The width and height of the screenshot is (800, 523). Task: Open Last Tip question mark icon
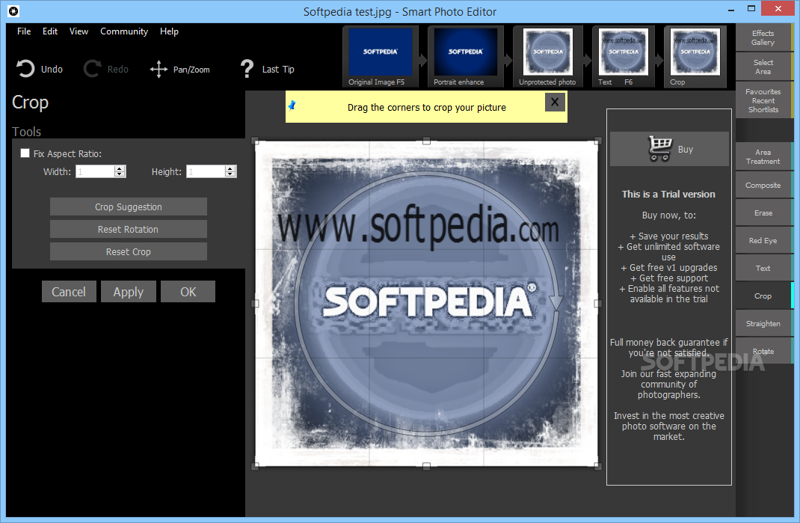click(247, 69)
